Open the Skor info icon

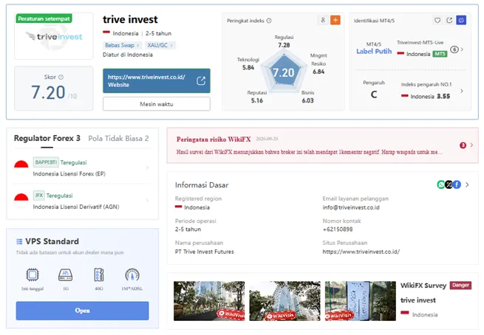(x=61, y=77)
